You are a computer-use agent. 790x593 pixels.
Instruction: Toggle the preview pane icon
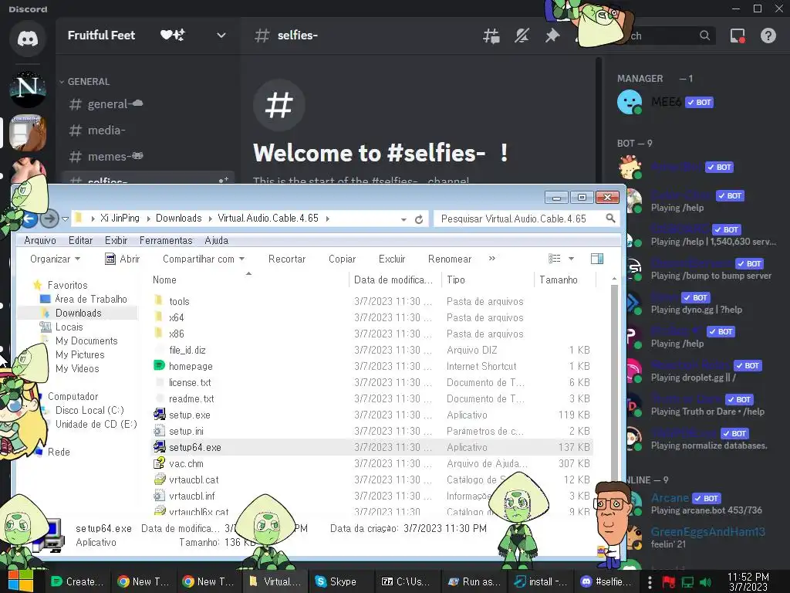pyautogui.click(x=597, y=259)
